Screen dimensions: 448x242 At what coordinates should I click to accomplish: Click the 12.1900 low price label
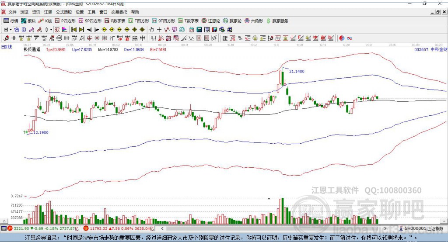coord(41,132)
